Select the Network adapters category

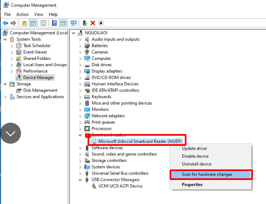108,116
